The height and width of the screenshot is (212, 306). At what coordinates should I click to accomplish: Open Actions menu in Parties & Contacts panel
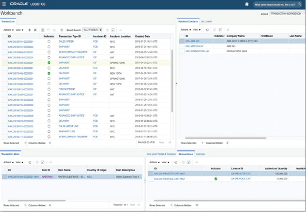pos(186,30)
